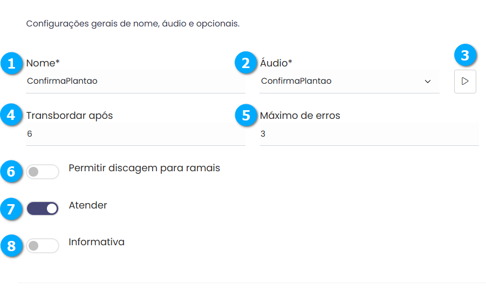
Task: Click numbered badge 5 beside Máximo de erros
Action: point(245,116)
